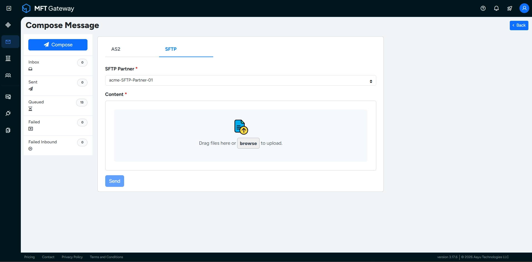Open the stacked-documents icon in the sidebar
This screenshot has width=532, height=262.
click(x=8, y=130)
